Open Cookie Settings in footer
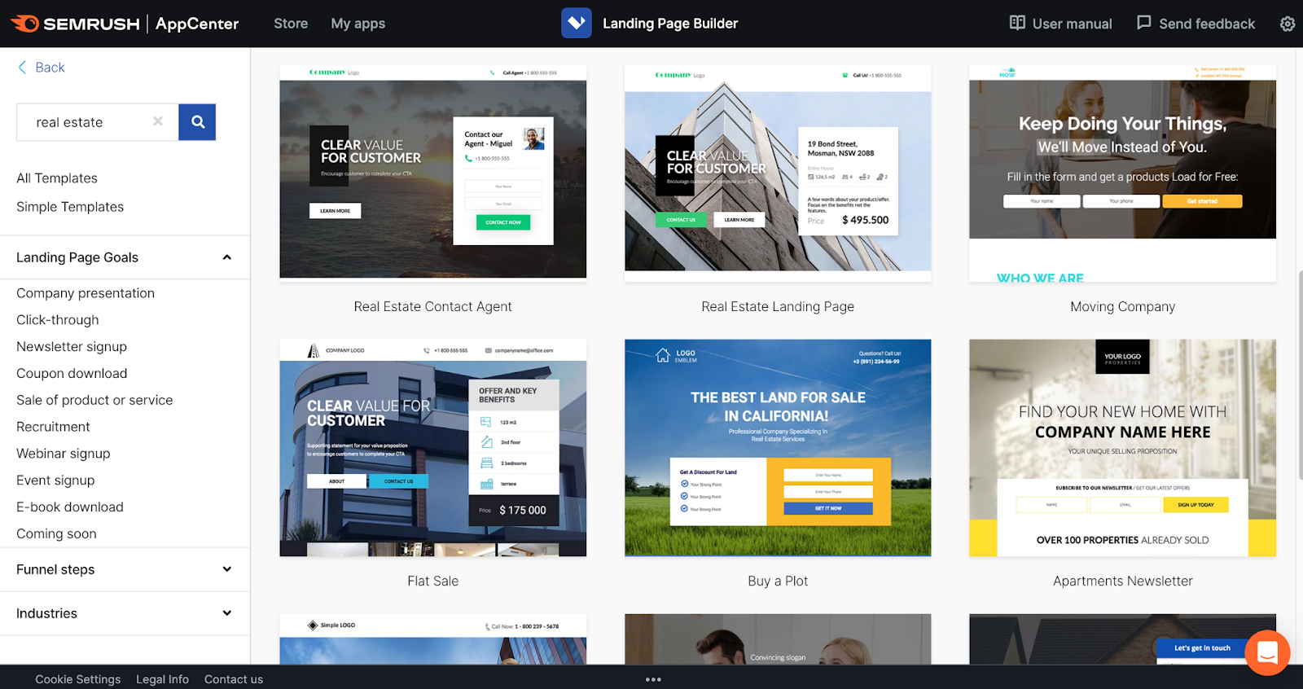This screenshot has width=1303, height=689. [x=78, y=679]
